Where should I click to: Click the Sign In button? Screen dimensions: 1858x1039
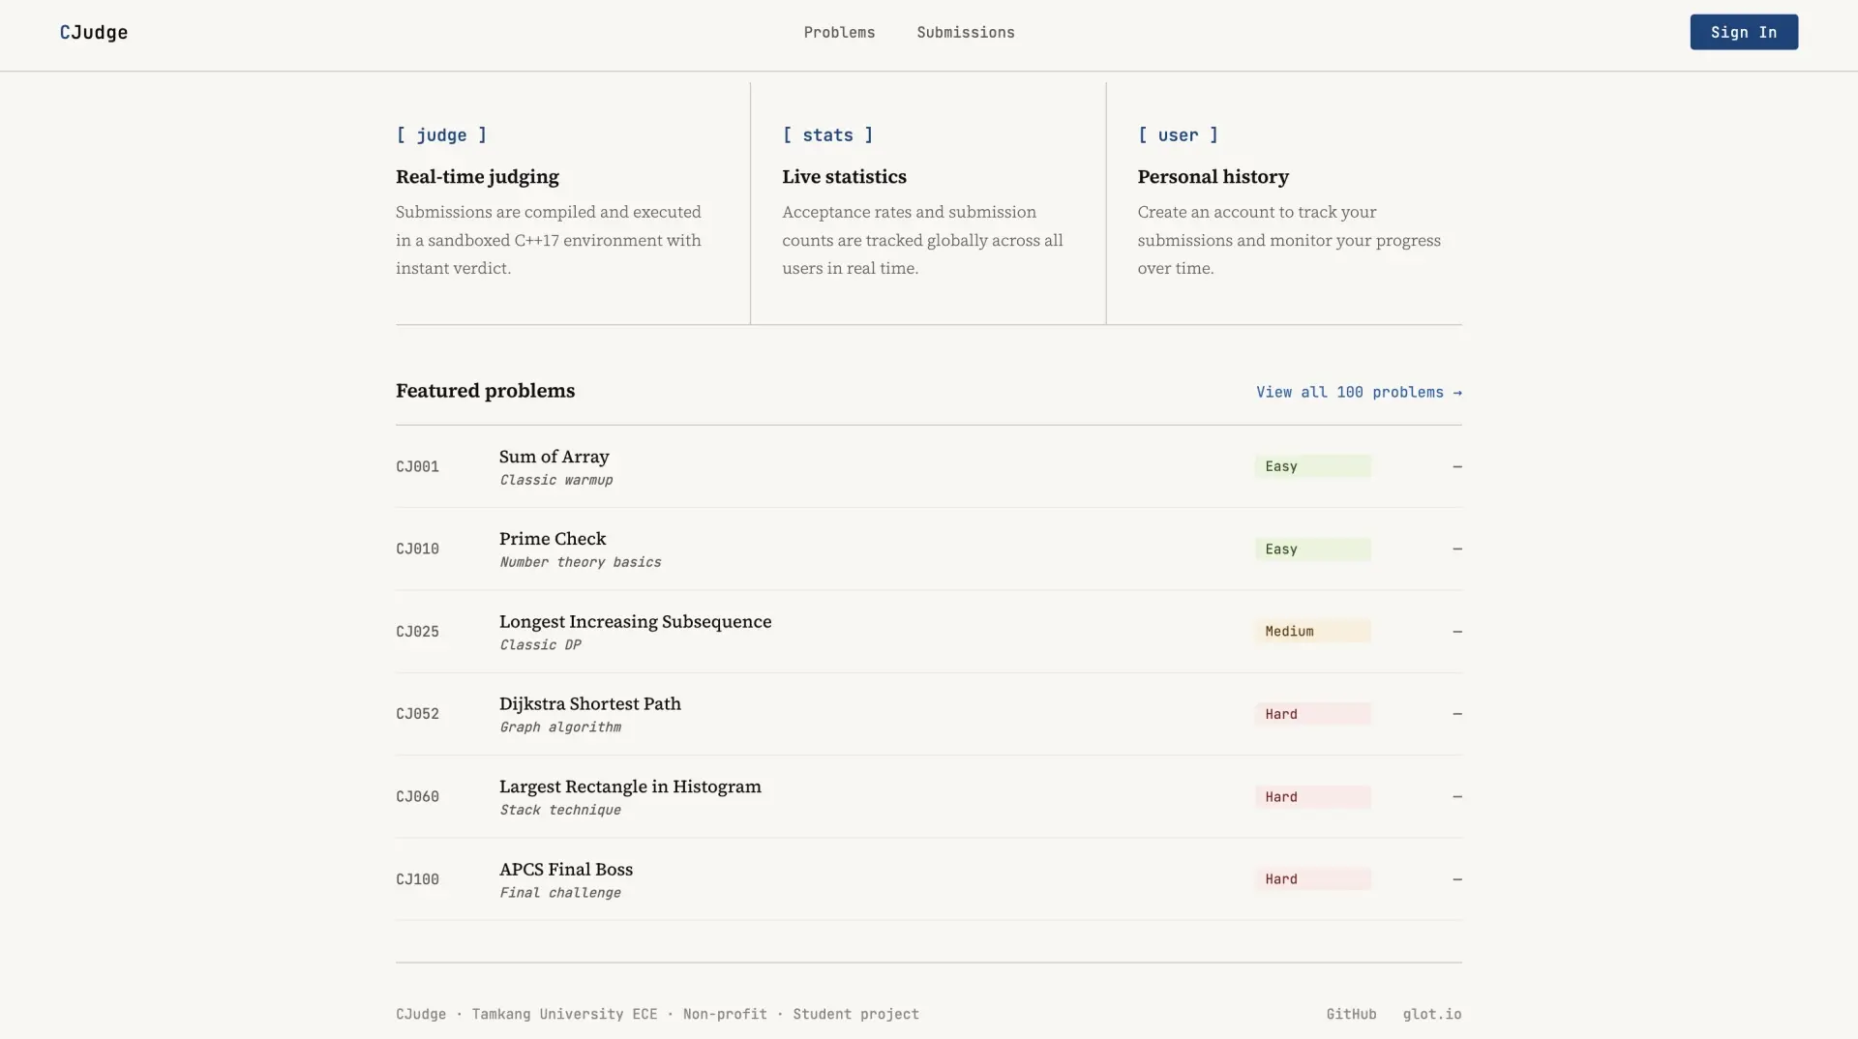1744,32
